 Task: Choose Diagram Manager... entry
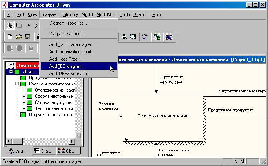[79, 34]
